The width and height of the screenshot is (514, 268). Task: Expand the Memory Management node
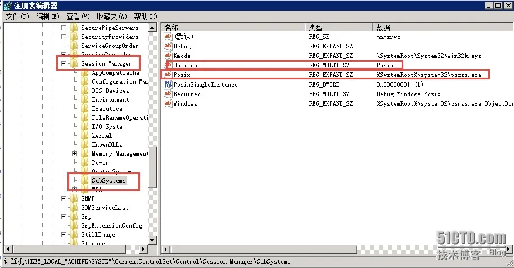pos(74,153)
